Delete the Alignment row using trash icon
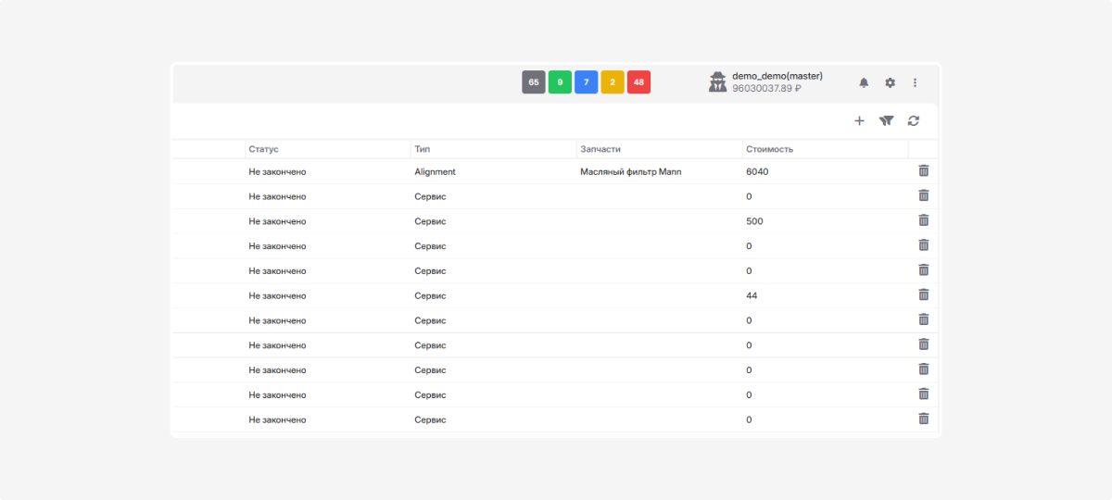Viewport: 1112px width, 500px height. (x=923, y=170)
